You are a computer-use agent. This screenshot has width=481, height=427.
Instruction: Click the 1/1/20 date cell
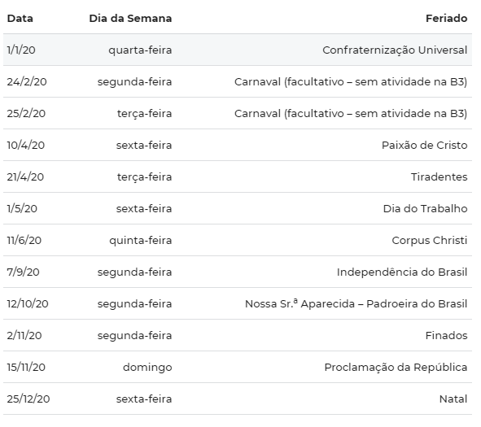[x=21, y=50]
